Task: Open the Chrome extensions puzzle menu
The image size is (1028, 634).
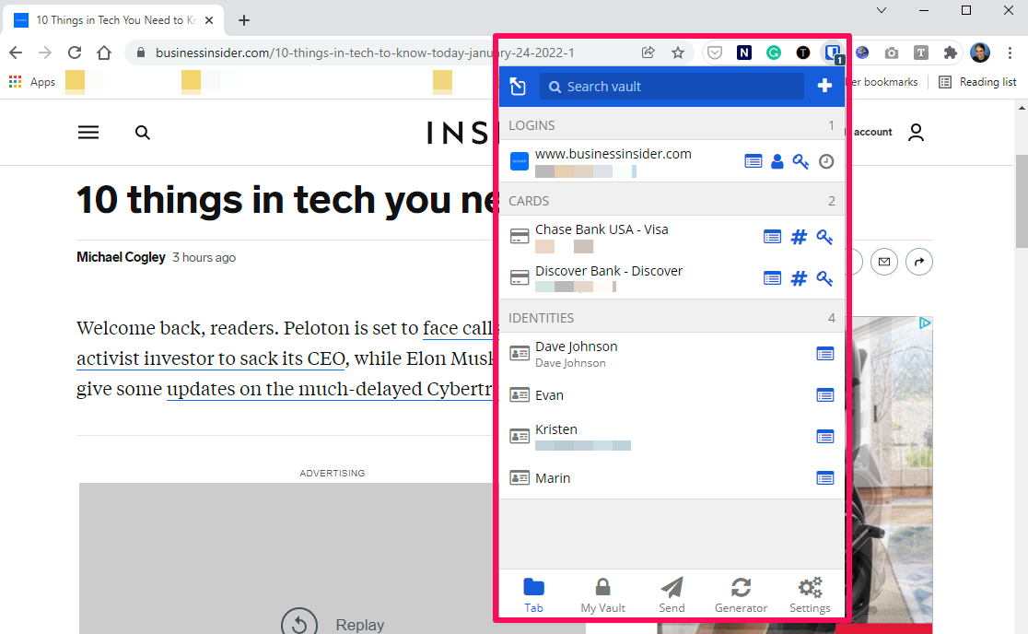Action: pos(950,53)
